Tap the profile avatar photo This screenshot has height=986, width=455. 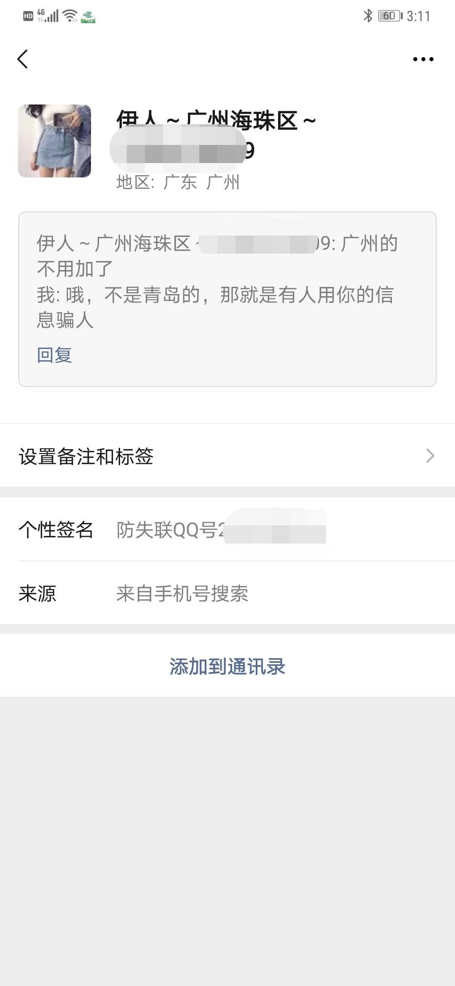tap(54, 141)
